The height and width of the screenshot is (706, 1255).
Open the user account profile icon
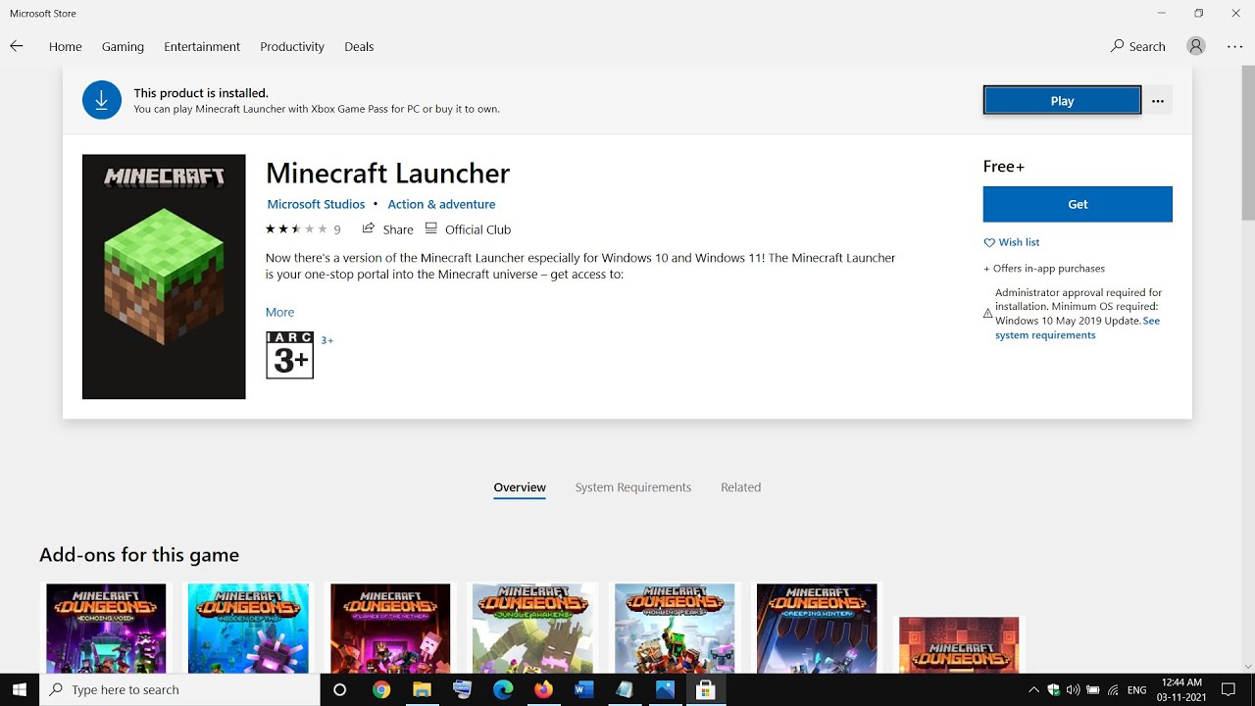pos(1195,46)
